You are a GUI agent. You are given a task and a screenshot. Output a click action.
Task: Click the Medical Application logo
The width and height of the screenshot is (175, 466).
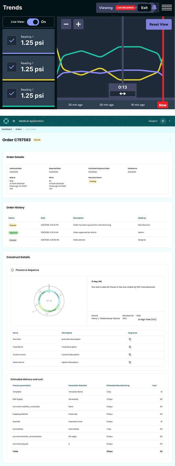click(6, 121)
